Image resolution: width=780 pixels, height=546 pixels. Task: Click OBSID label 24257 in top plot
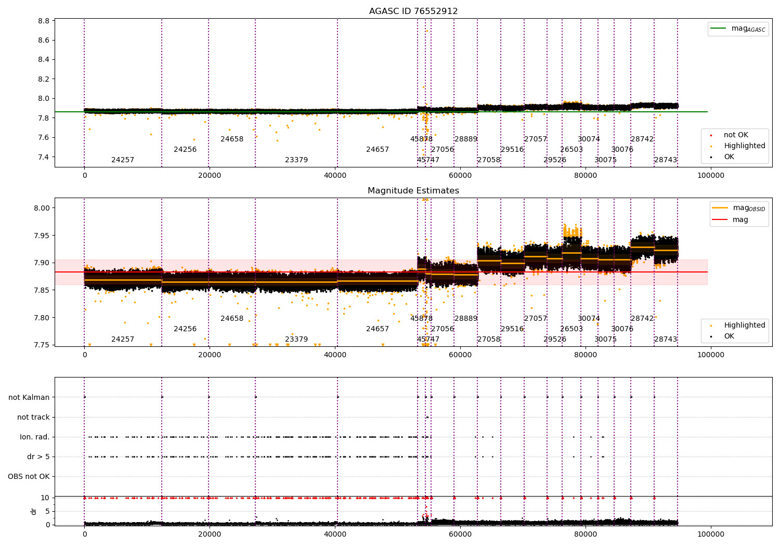[x=123, y=160]
